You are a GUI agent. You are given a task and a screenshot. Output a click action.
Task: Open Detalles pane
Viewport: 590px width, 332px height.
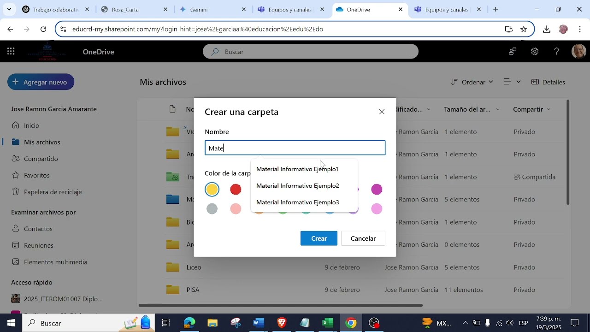point(548,82)
